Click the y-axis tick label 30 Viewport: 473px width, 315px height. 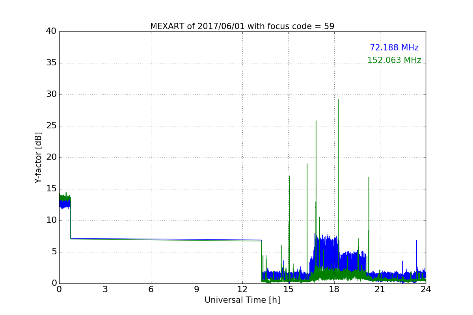[x=51, y=94]
